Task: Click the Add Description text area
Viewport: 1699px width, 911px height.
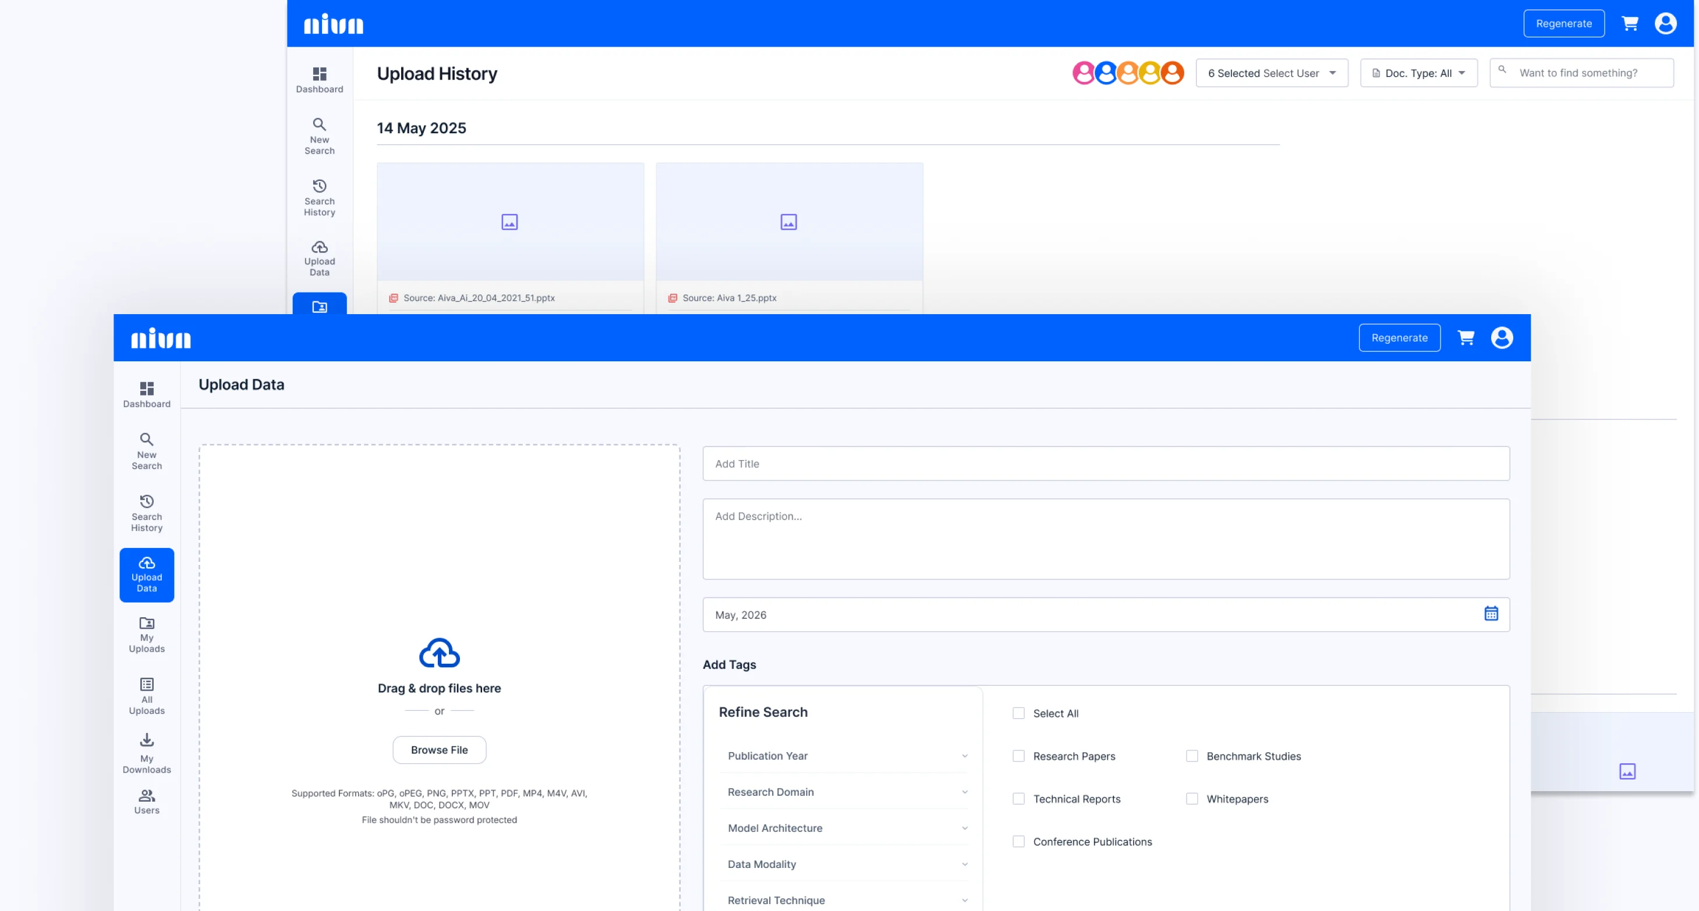Action: pos(1106,539)
